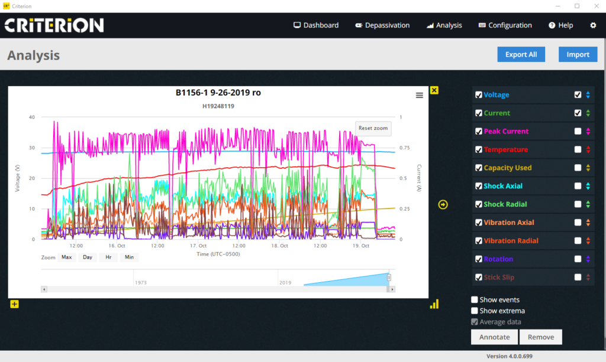Click the settings gear icon in header
606x362 pixels.
(x=593, y=25)
